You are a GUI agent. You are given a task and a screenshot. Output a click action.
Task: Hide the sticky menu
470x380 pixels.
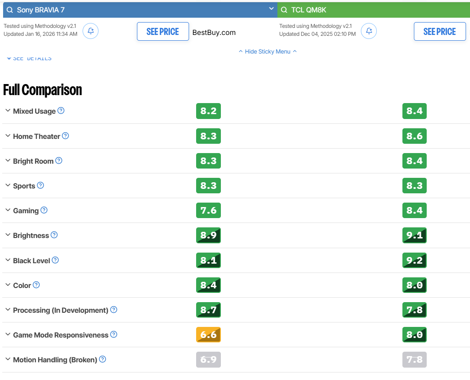(x=268, y=52)
